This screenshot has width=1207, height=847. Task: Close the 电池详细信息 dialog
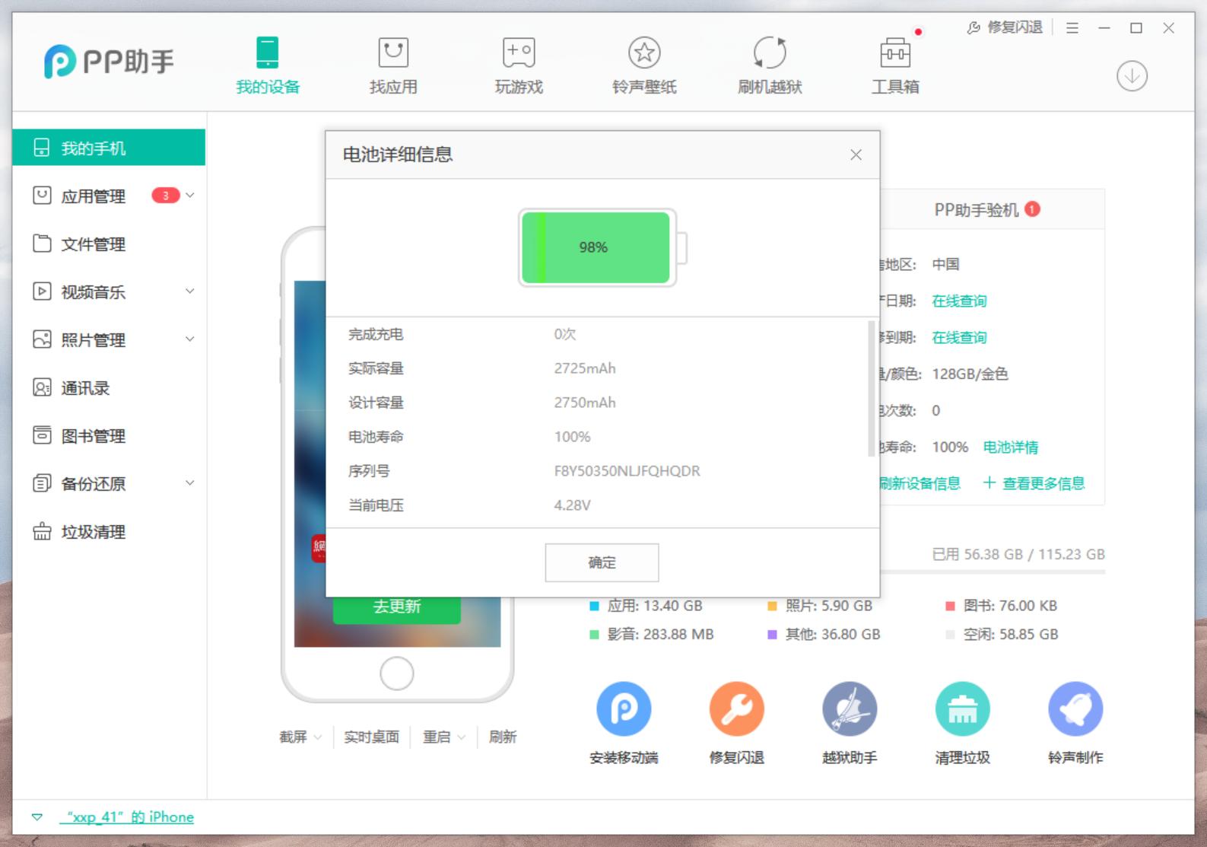click(856, 155)
